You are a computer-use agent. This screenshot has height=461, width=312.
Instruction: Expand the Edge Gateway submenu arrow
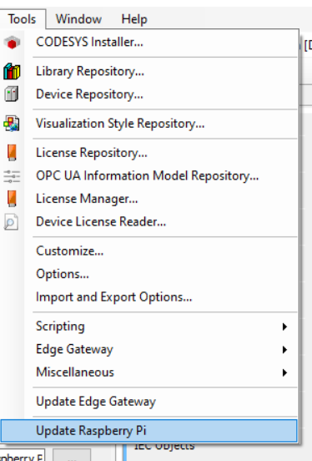tap(284, 349)
